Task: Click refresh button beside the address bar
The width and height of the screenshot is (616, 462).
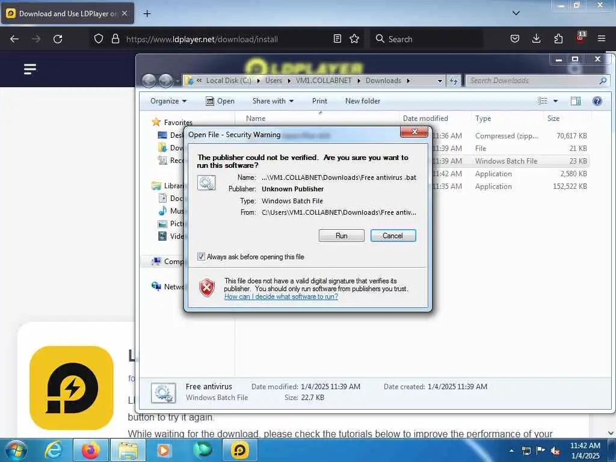Action: 454,81
